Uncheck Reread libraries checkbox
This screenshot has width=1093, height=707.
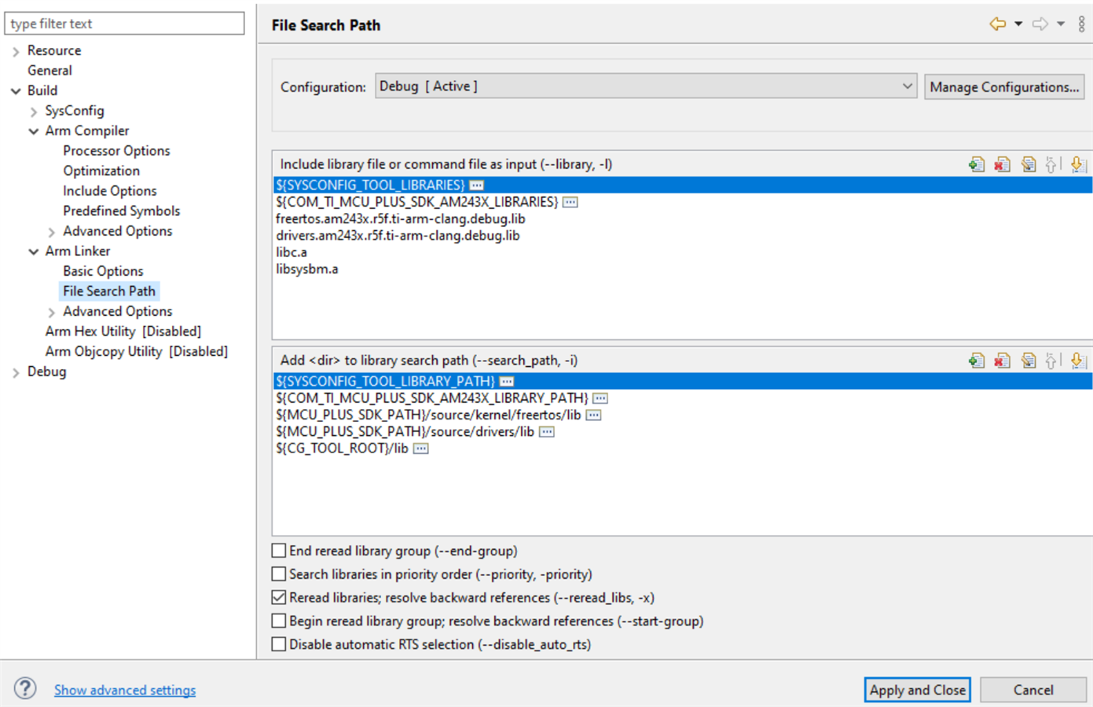[x=279, y=598]
